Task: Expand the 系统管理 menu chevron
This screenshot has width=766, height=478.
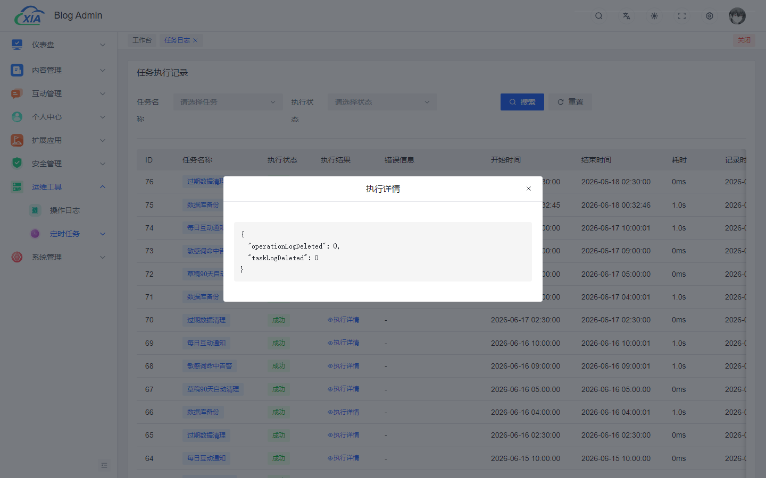Action: point(103,257)
